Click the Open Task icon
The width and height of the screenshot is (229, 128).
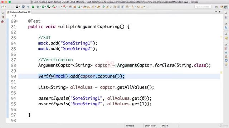tap(89, 7)
